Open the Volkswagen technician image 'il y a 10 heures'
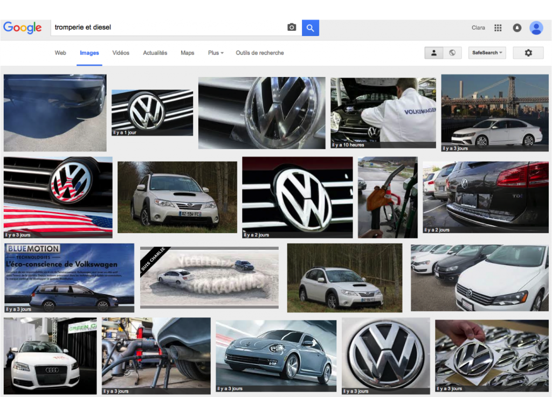The width and height of the screenshot is (552, 397). point(383,113)
